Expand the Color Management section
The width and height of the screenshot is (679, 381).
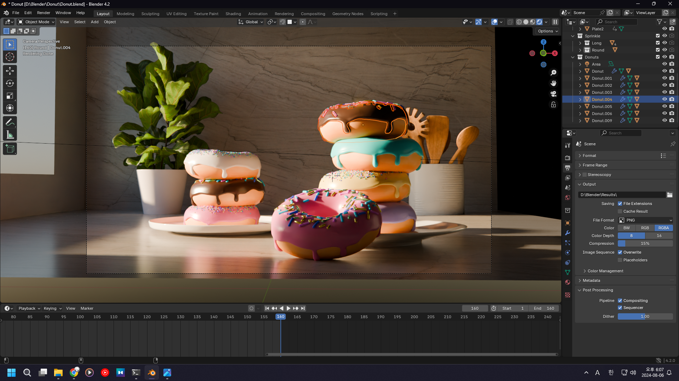605,271
